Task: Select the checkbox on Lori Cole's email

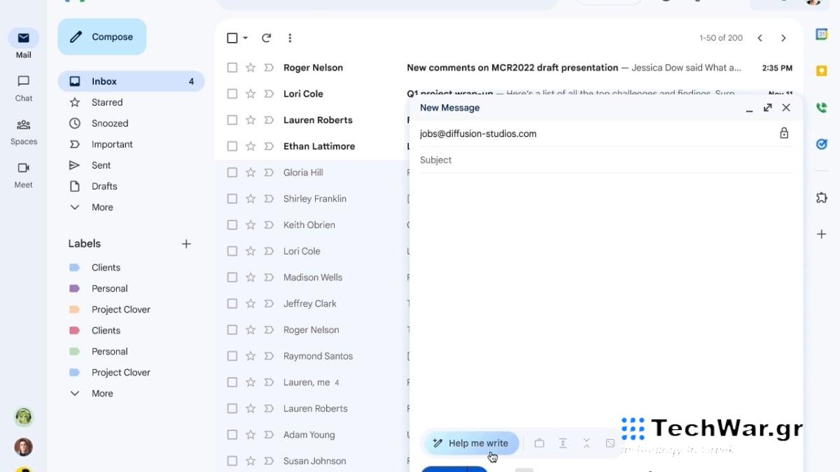Action: pos(232,93)
